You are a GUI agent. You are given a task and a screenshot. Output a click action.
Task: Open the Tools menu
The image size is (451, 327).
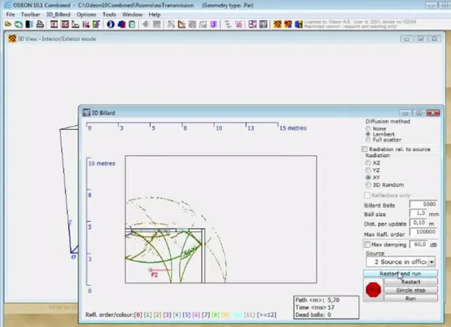[x=109, y=15]
